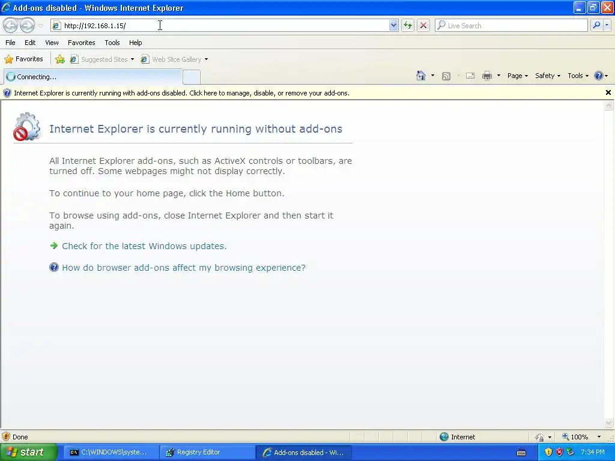Screen dimensions: 615x461
Task: Expand the address bar history dropdown
Action: [x=393, y=25]
